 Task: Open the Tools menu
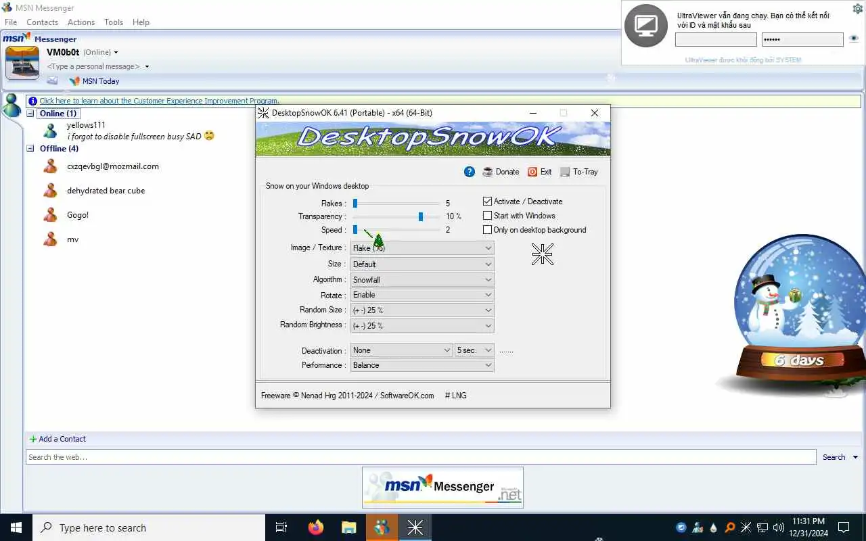[x=114, y=22]
